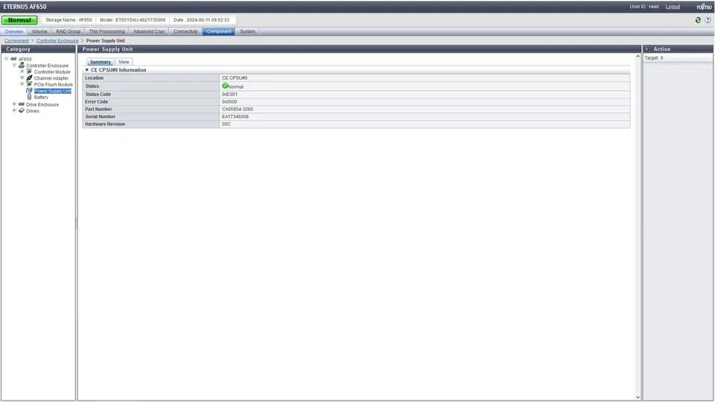Screen dimensions: 715x402
Task: Click the Power Supply Unit plug icon
Action: tap(29, 91)
